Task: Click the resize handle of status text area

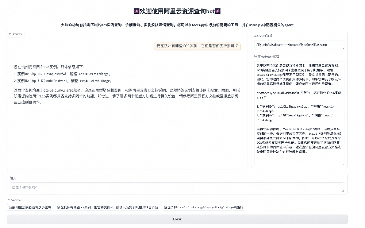Action: tap(343, 164)
